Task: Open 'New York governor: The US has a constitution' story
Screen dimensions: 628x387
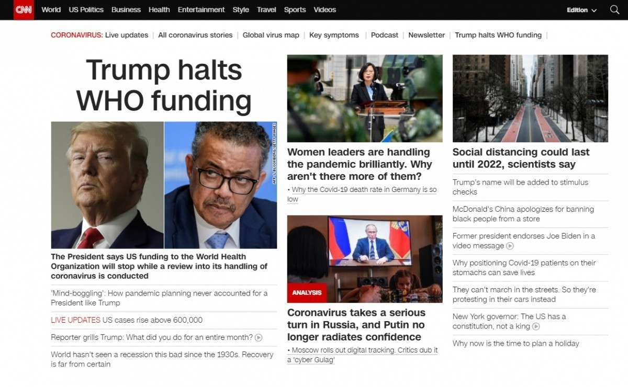Action: coord(509,322)
